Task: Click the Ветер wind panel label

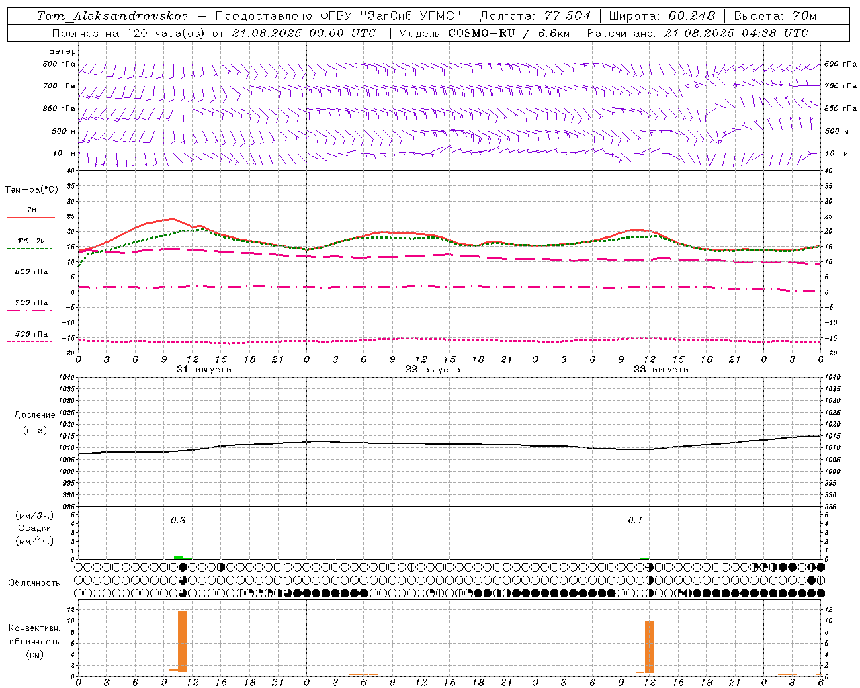Action: click(62, 51)
